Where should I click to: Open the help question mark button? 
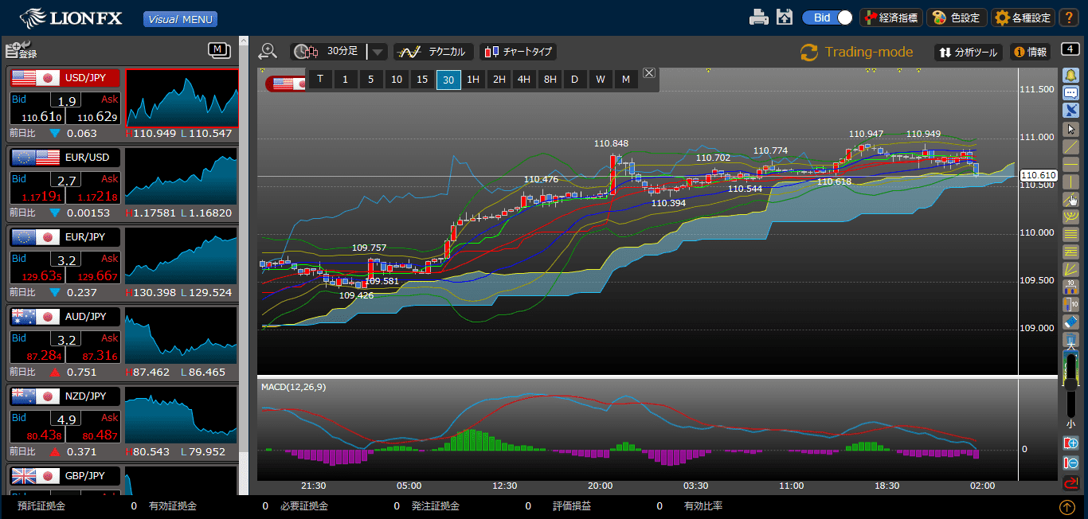point(1070,18)
